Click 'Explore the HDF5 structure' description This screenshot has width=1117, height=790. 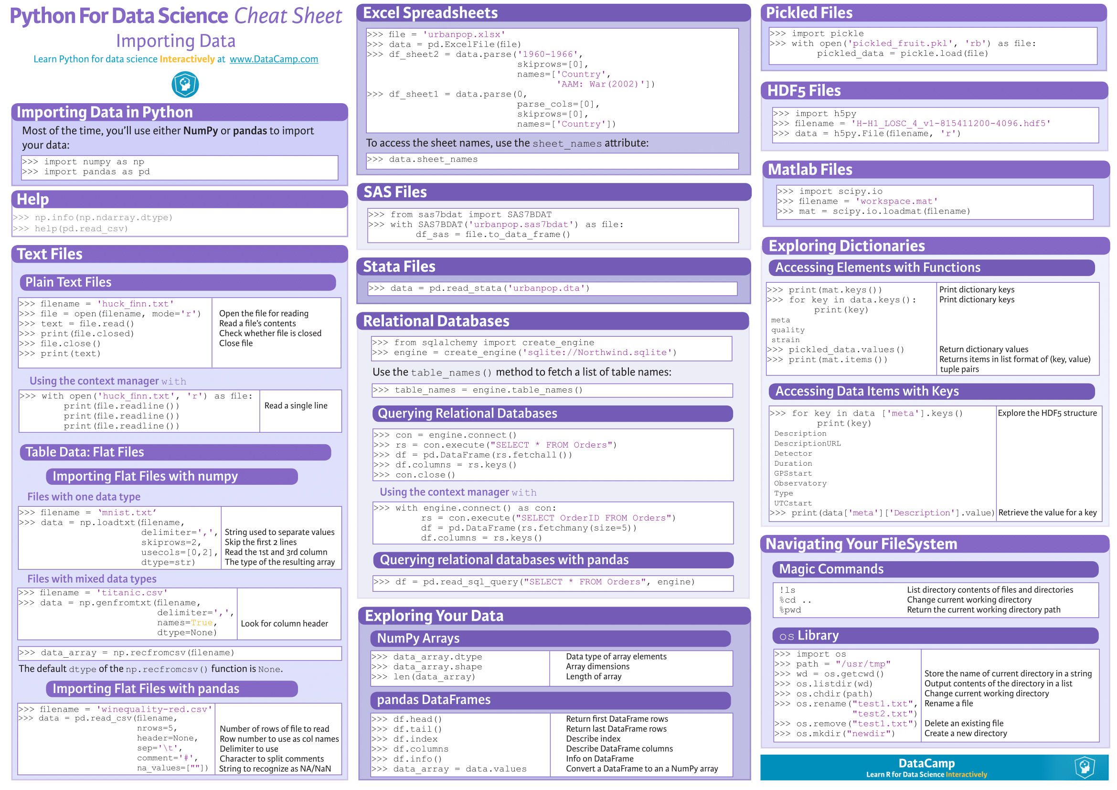[x=1047, y=413]
